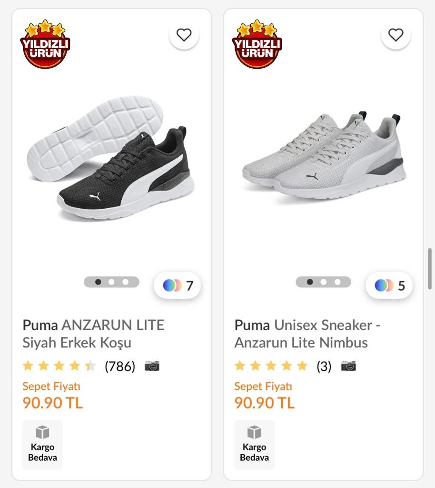View the 786 reviews rating stars
The height and width of the screenshot is (488, 435).
coord(59,366)
